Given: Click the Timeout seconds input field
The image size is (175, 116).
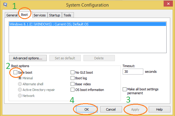Looking at the screenshot, I should [x=133, y=72].
